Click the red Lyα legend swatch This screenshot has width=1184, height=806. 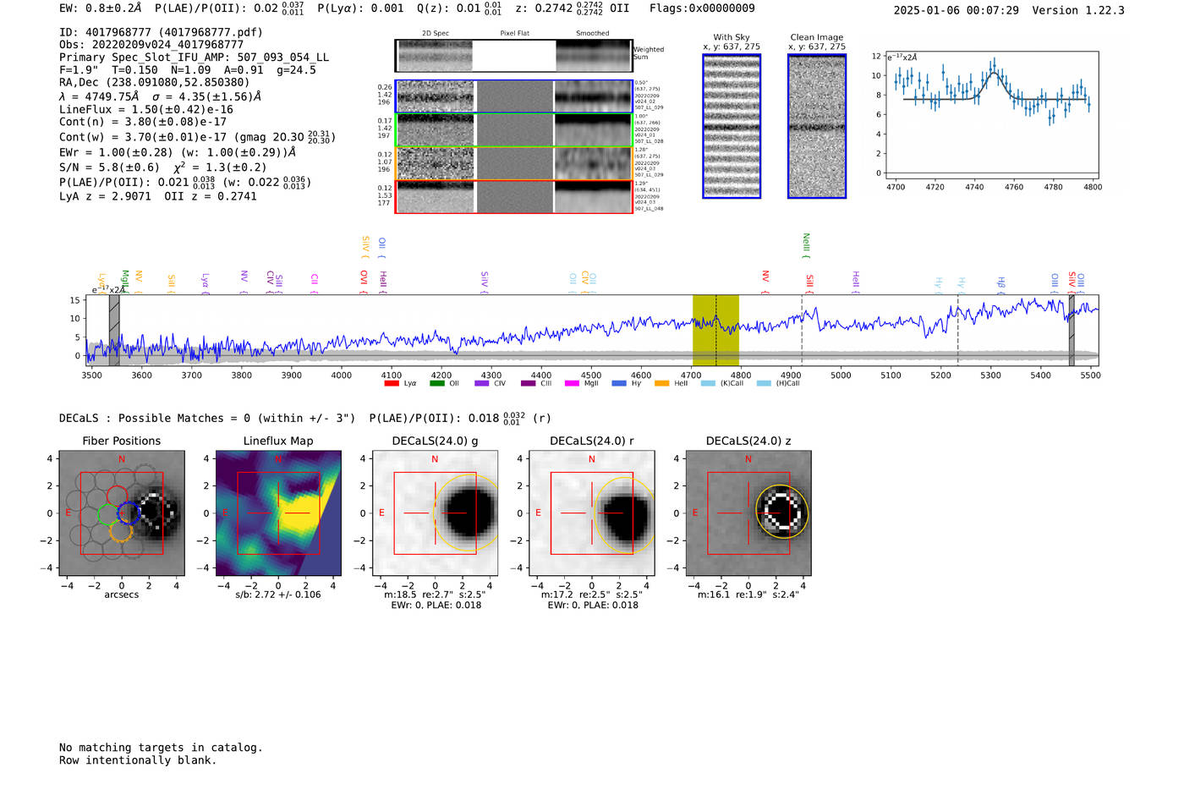coord(392,383)
